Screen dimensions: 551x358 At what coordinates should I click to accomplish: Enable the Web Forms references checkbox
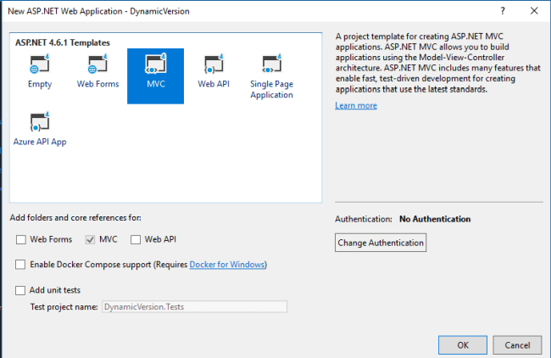coord(21,239)
